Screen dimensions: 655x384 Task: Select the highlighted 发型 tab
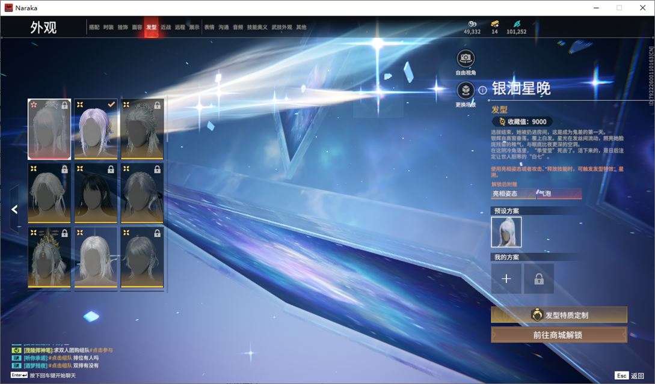coord(151,27)
